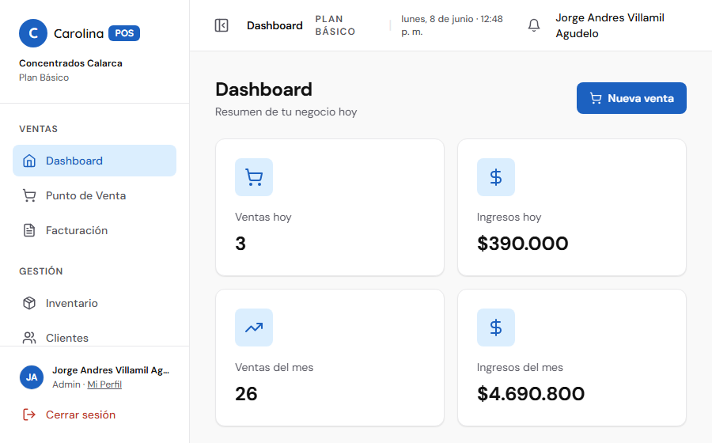712x443 pixels.
Task: Click the Dashboard breadcrumb title in top bar
Action: pyautogui.click(x=275, y=25)
